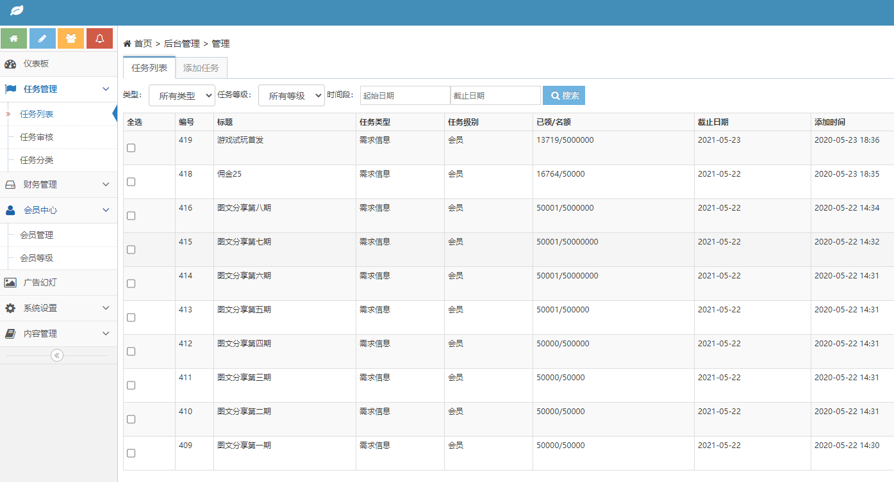Click the green home shortcut button
The width and height of the screenshot is (894, 482).
pos(13,38)
